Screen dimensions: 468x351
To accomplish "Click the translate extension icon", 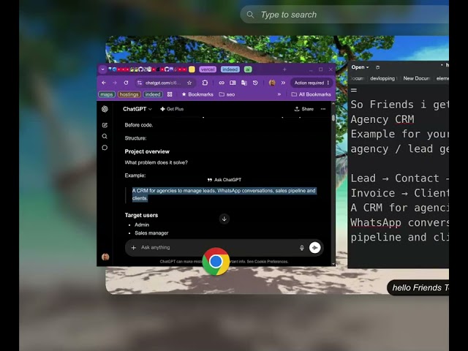I will click(244, 83).
